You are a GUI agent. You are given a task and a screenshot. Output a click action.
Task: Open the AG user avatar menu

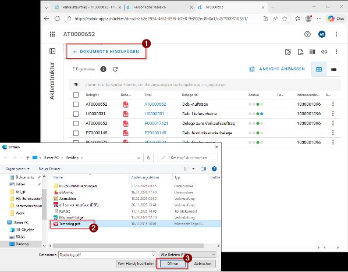point(322,34)
